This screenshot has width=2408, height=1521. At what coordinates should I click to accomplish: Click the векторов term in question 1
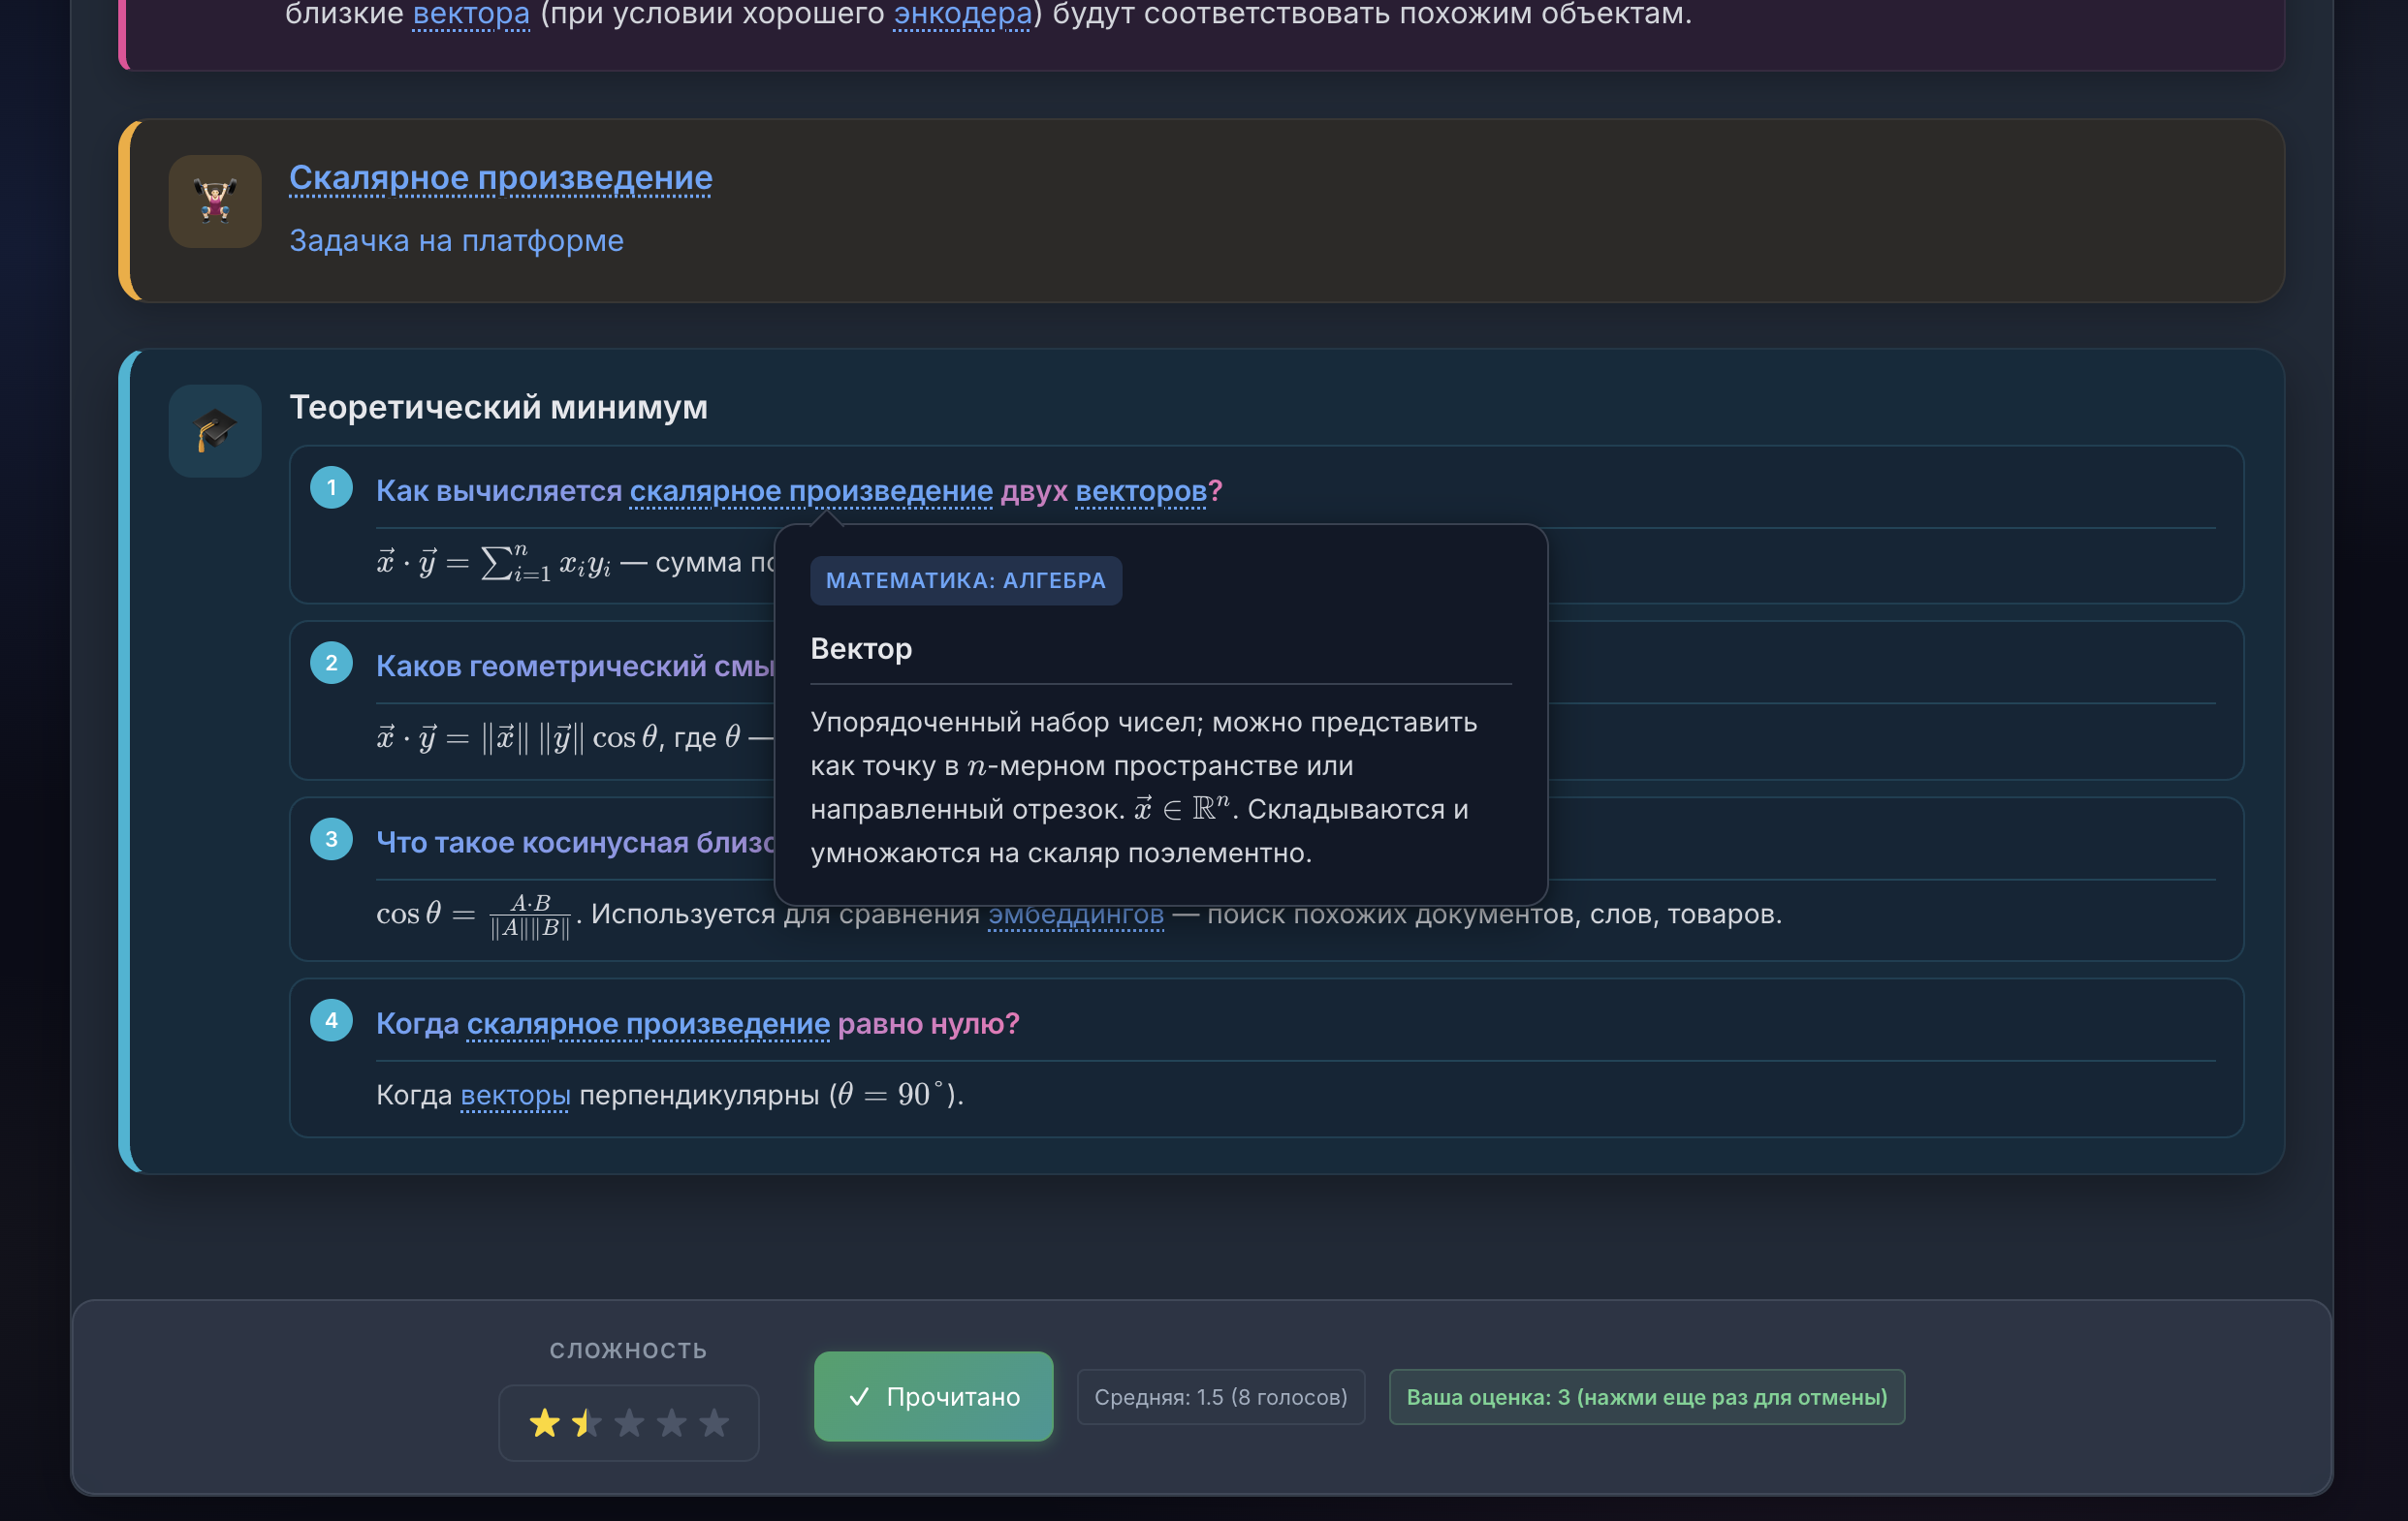pyautogui.click(x=1141, y=490)
